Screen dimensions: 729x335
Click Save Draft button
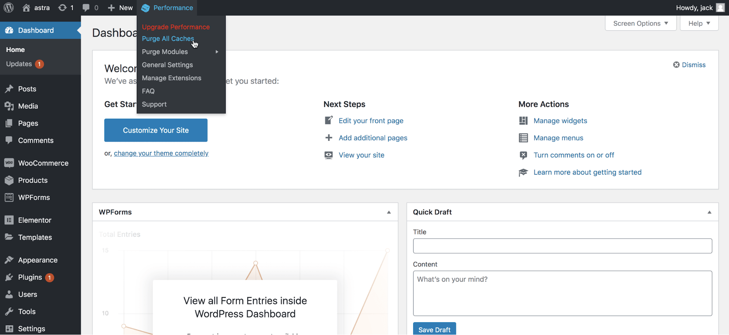434,329
